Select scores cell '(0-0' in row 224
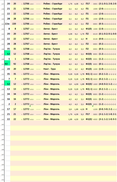Image resolution: width=117 pixels, height=182 pixels. (108, 39)
